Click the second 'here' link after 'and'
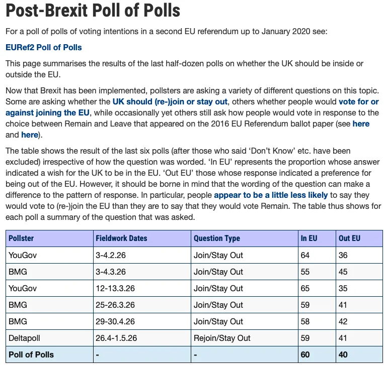This screenshot has height=365, width=384. tap(30, 135)
